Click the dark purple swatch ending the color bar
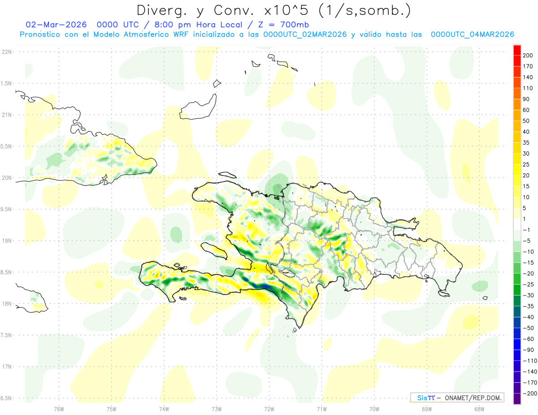 coord(517,399)
